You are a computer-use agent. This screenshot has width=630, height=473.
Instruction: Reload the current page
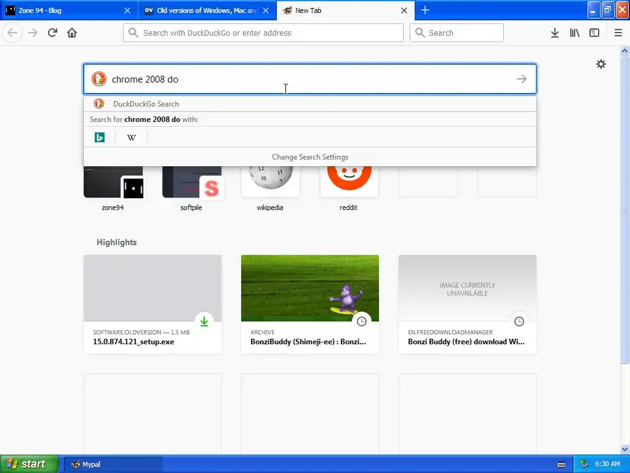(x=53, y=33)
